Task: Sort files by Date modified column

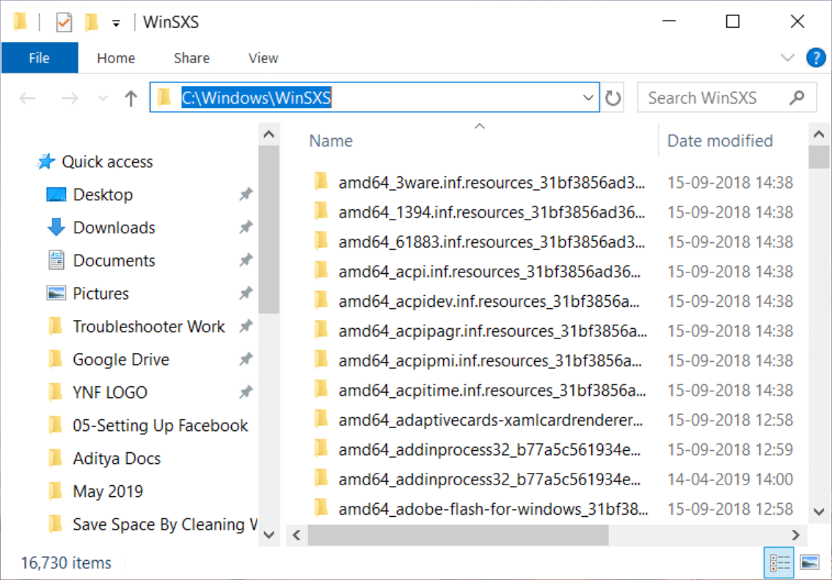Action: 720,141
